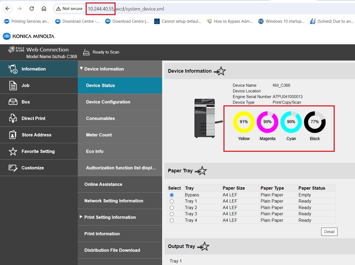355x265 pixels.
Task: Click the paper tray Detail button
Action: point(329,232)
